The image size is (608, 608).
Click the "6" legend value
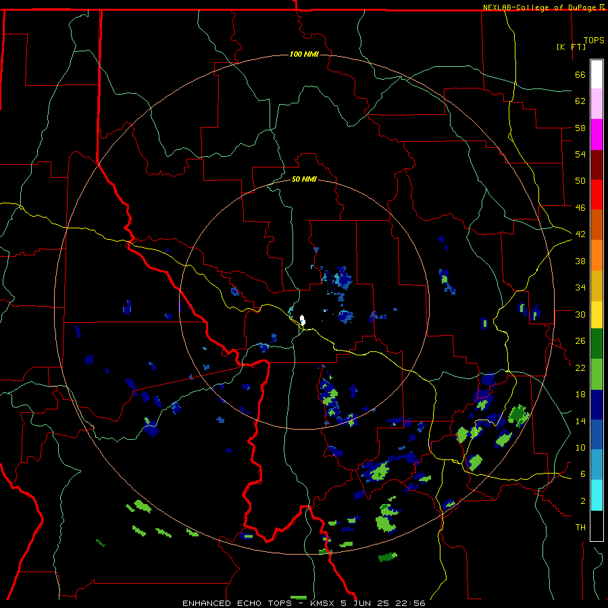click(583, 474)
